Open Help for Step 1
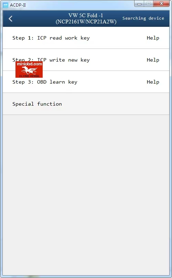Screen dimensions: 172x278 point(153,38)
